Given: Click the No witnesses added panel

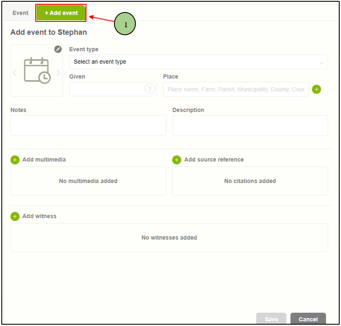Looking at the screenshot, I should [169, 238].
